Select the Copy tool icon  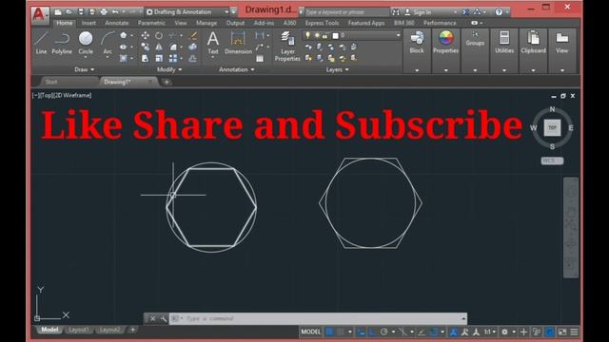[146, 47]
